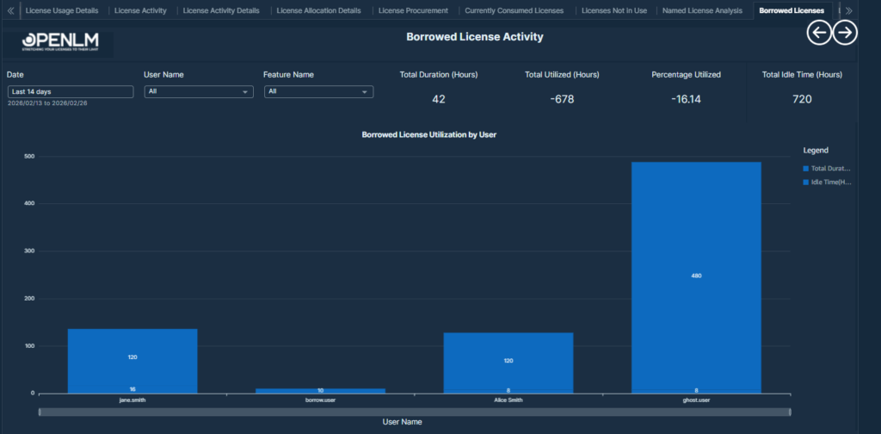Click the left arrow navigation circle icon
Image resolution: width=881 pixels, height=434 pixels.
pyautogui.click(x=819, y=33)
